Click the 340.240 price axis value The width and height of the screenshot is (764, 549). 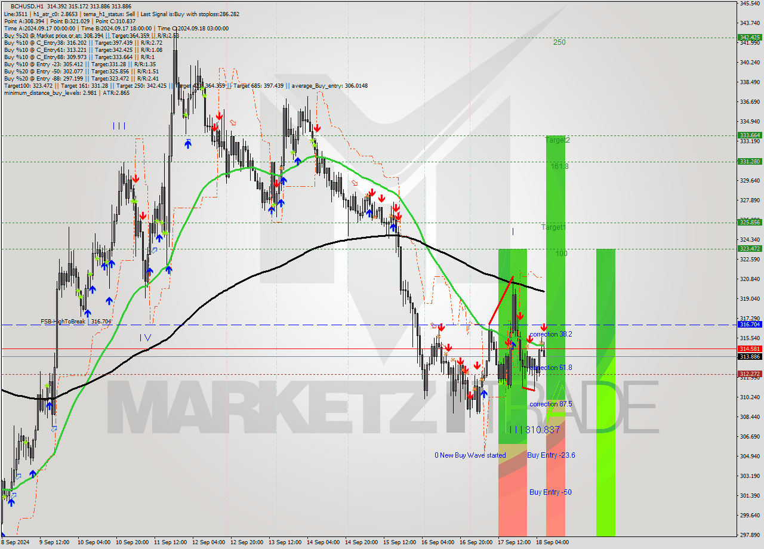pos(750,62)
